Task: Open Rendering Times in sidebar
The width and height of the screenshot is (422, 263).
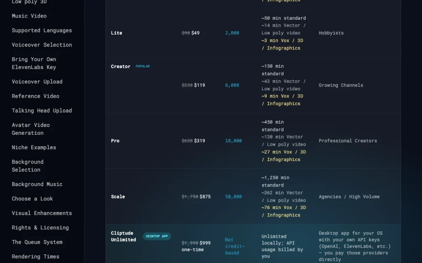Action: [35, 256]
